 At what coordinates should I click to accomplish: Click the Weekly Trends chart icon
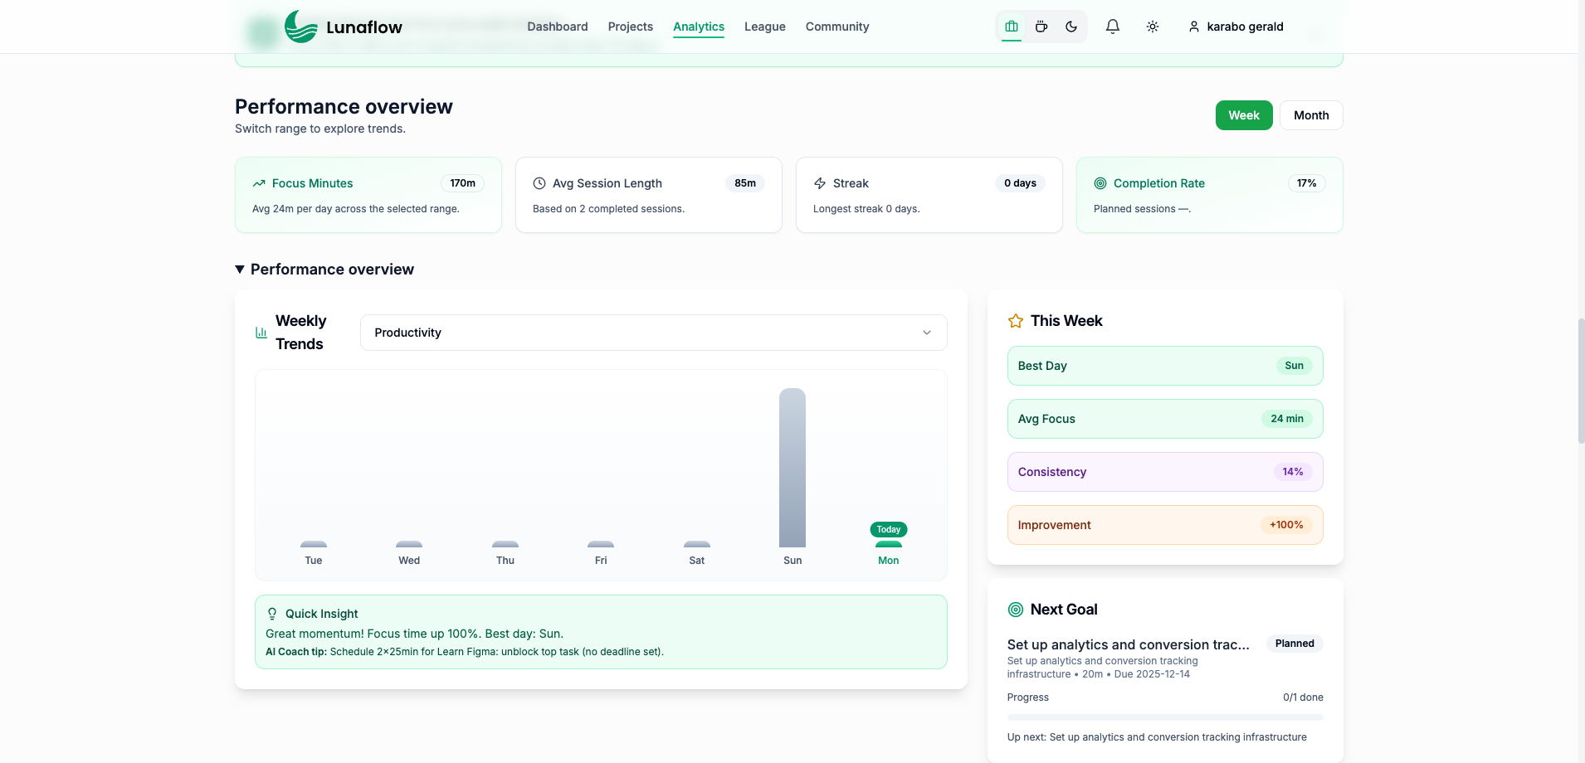click(259, 332)
